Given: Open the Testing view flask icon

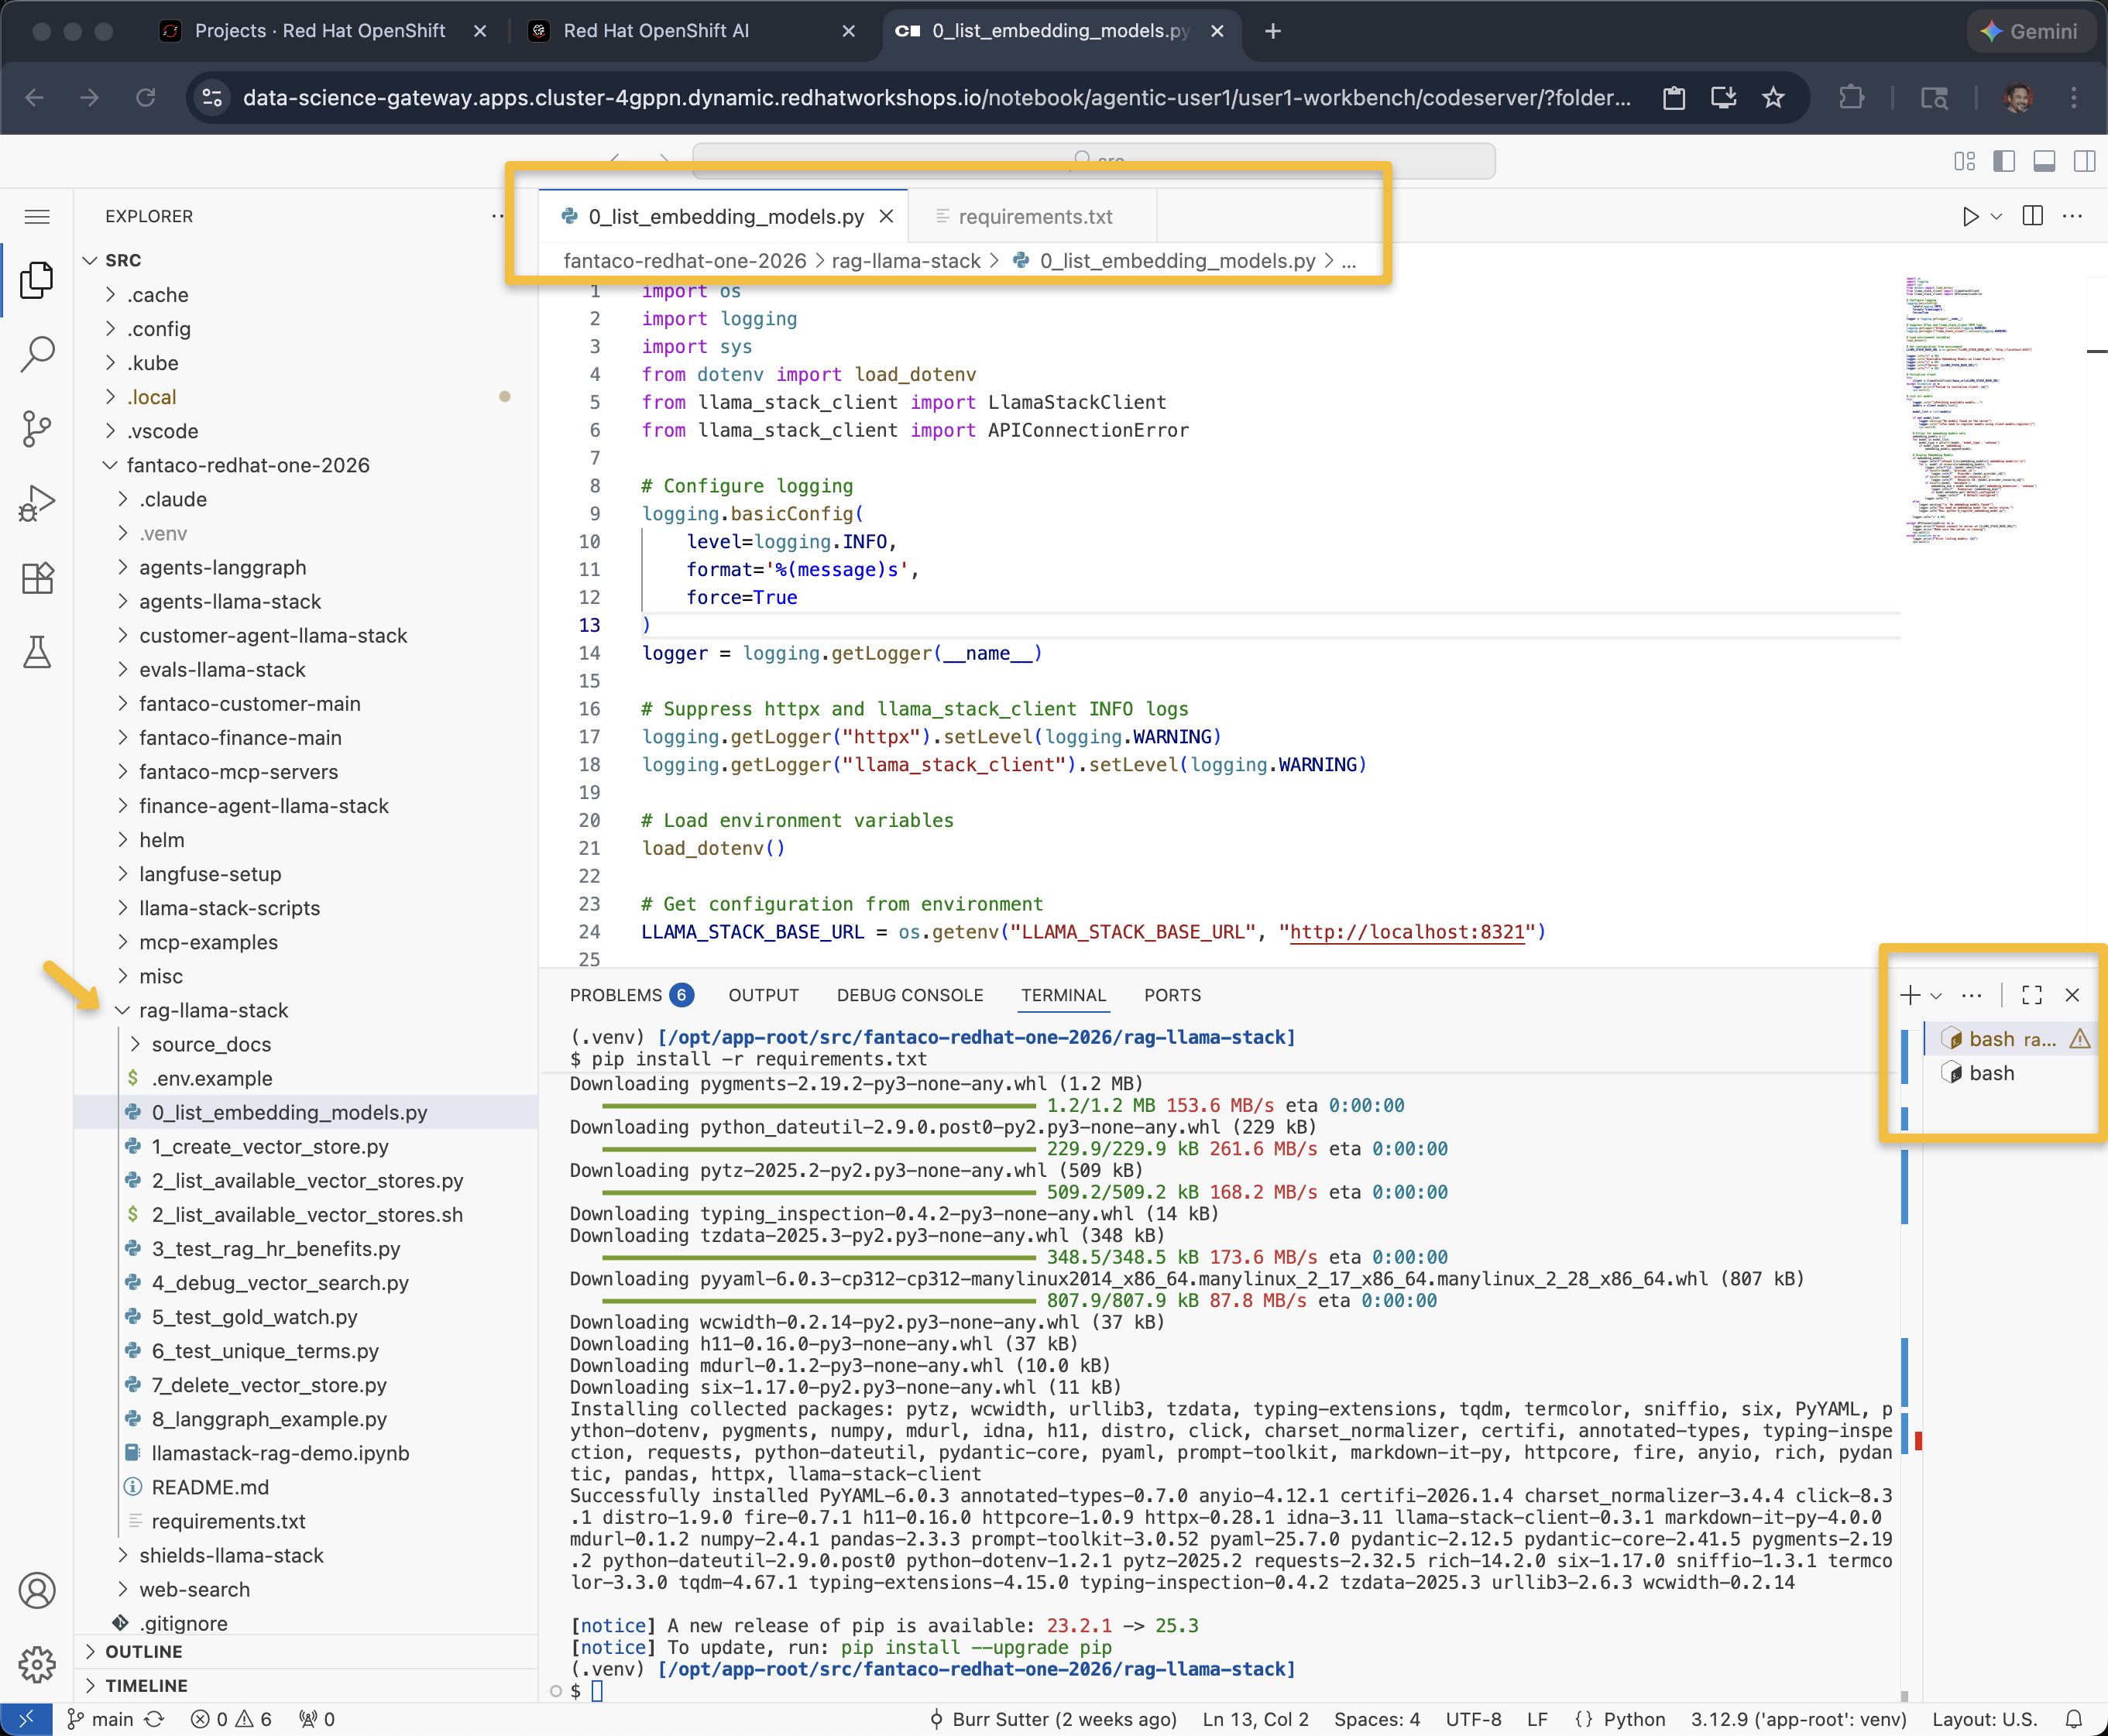Looking at the screenshot, I should 37,653.
